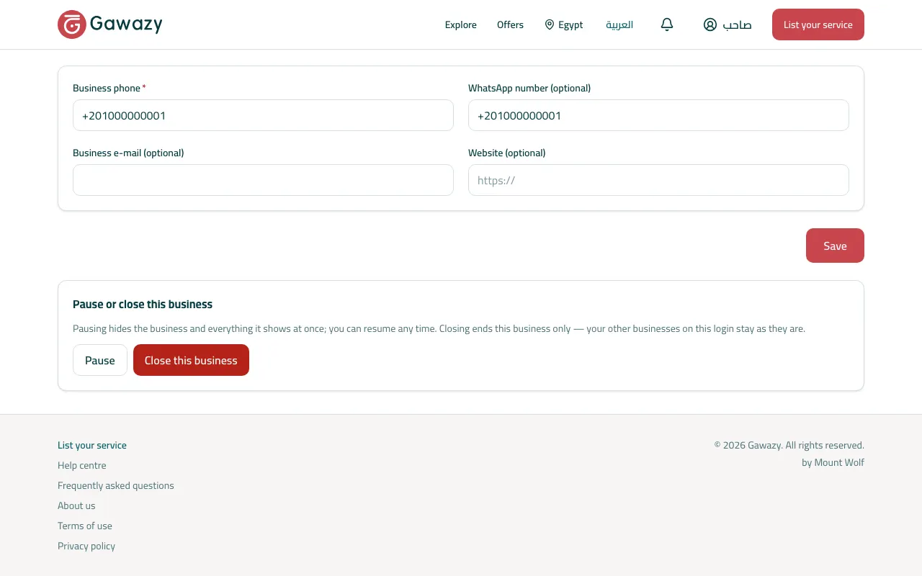This screenshot has height=576, width=922.
Task: Click the صاحب account name
Action: pos(737,24)
